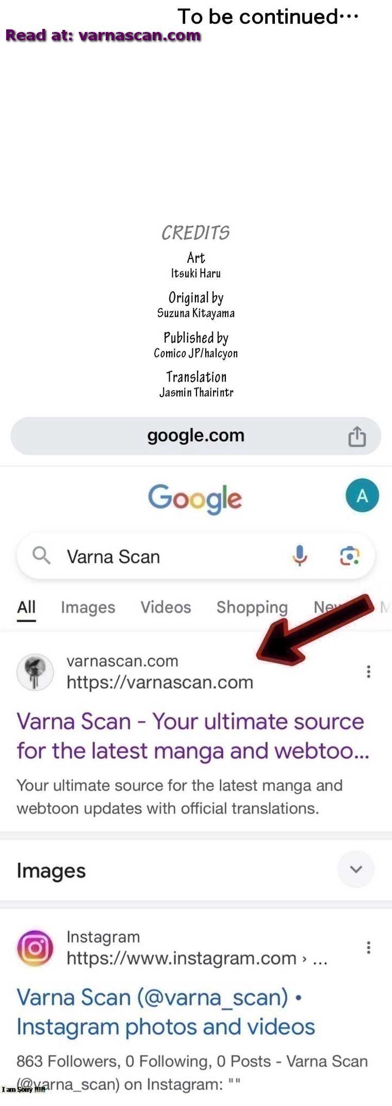
Task: Switch to the Images tab
Action: point(88,608)
